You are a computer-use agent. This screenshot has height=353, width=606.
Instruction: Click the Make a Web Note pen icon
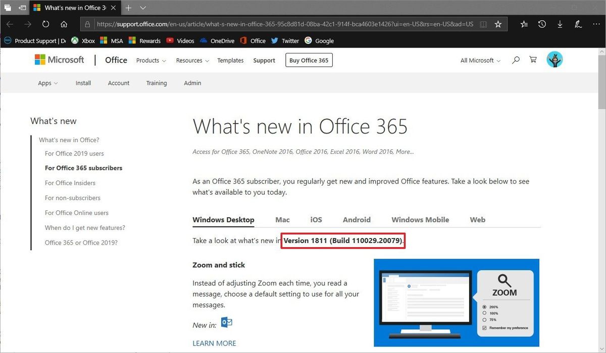(x=578, y=24)
